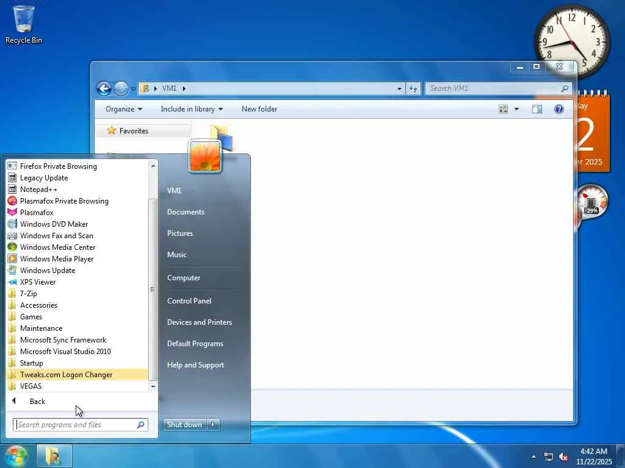The width and height of the screenshot is (625, 468).
Task: Create a New folder in Explorer
Action: coord(259,109)
